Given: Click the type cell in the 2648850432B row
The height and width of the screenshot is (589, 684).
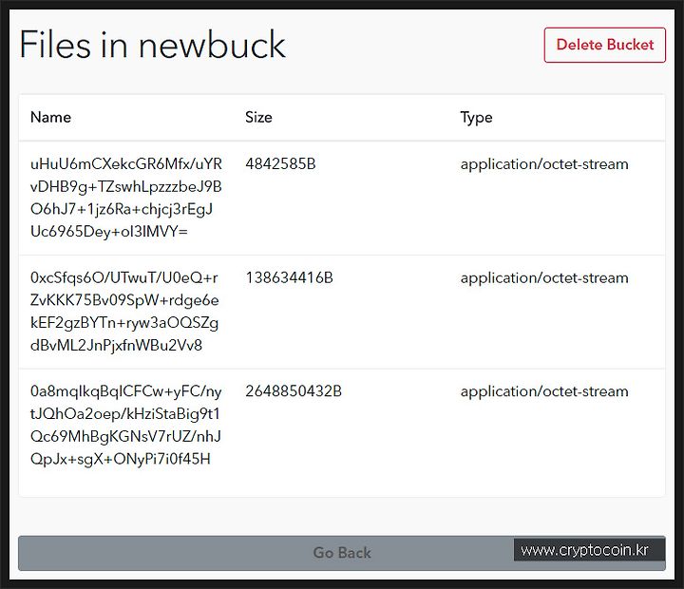Looking at the screenshot, I should click(x=544, y=391).
